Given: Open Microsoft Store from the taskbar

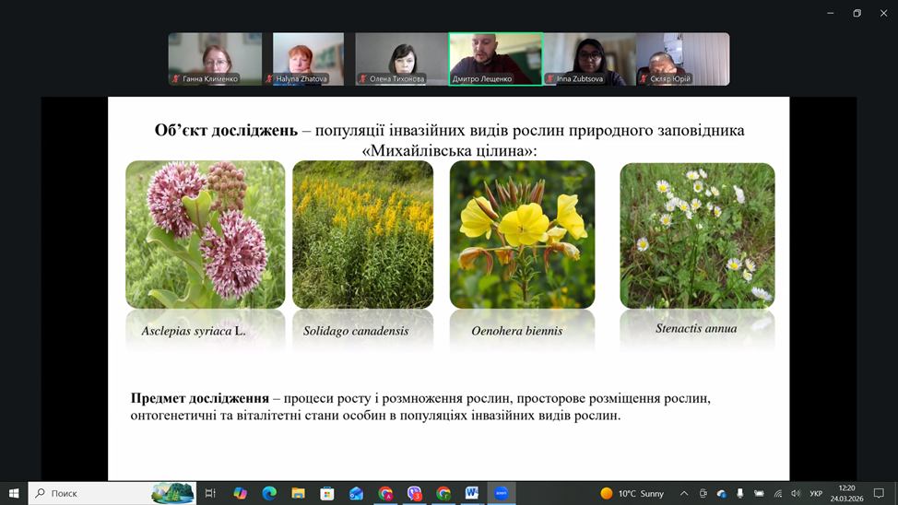Looking at the screenshot, I should coord(327,493).
